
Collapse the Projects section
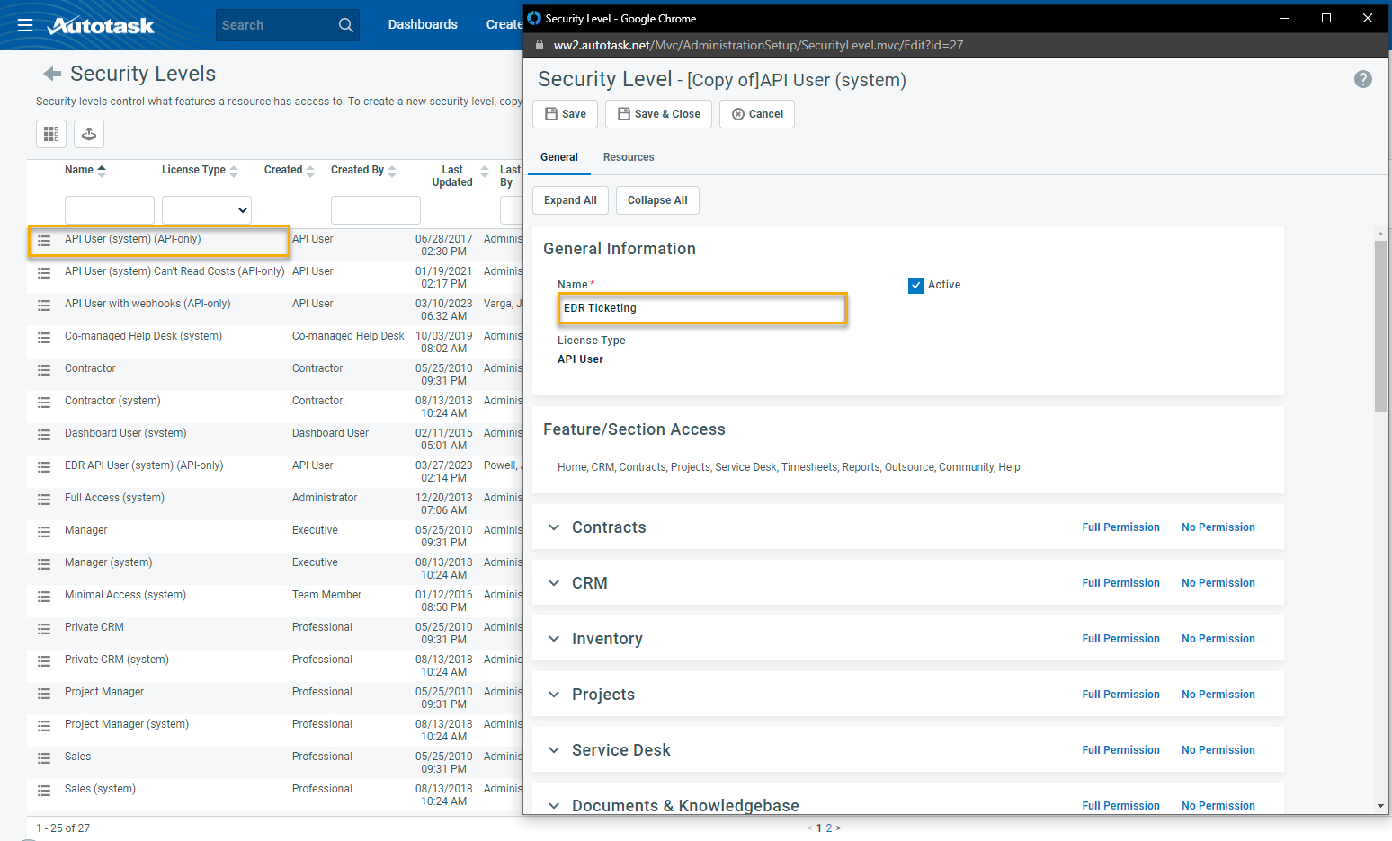pos(554,695)
